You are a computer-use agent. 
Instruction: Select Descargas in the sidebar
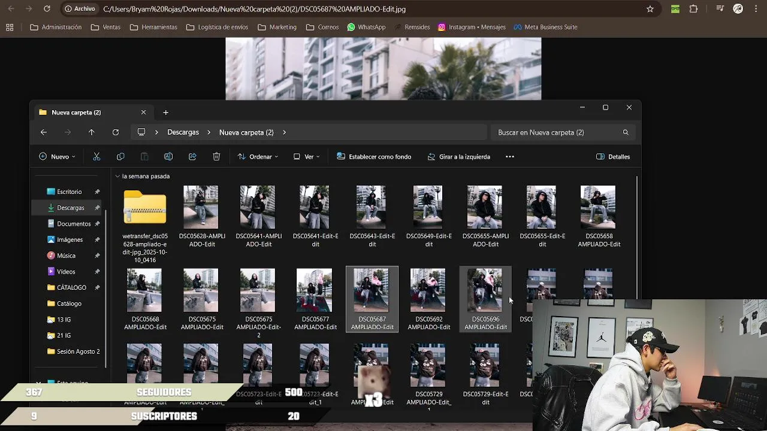point(67,208)
